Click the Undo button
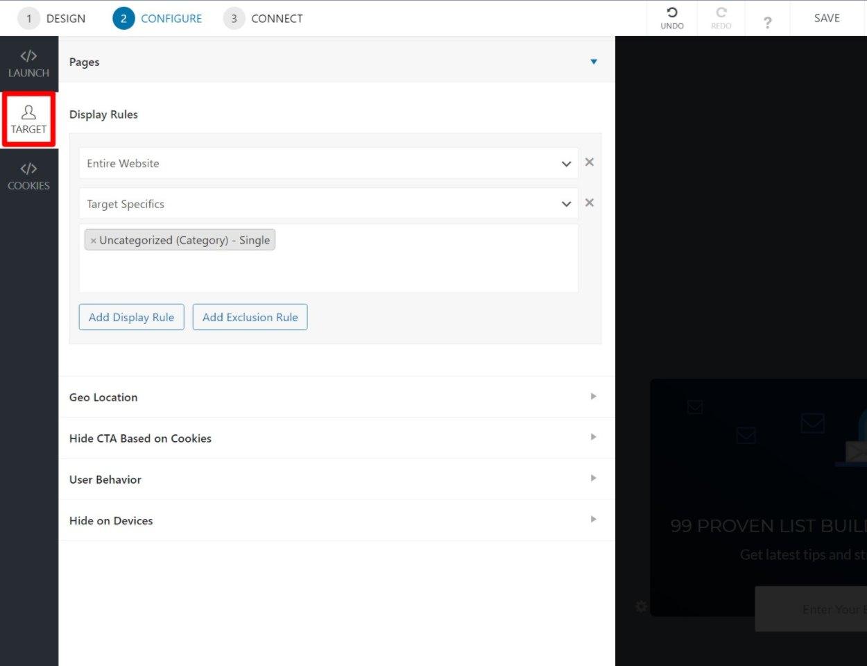The width and height of the screenshot is (867, 666). coord(671,18)
